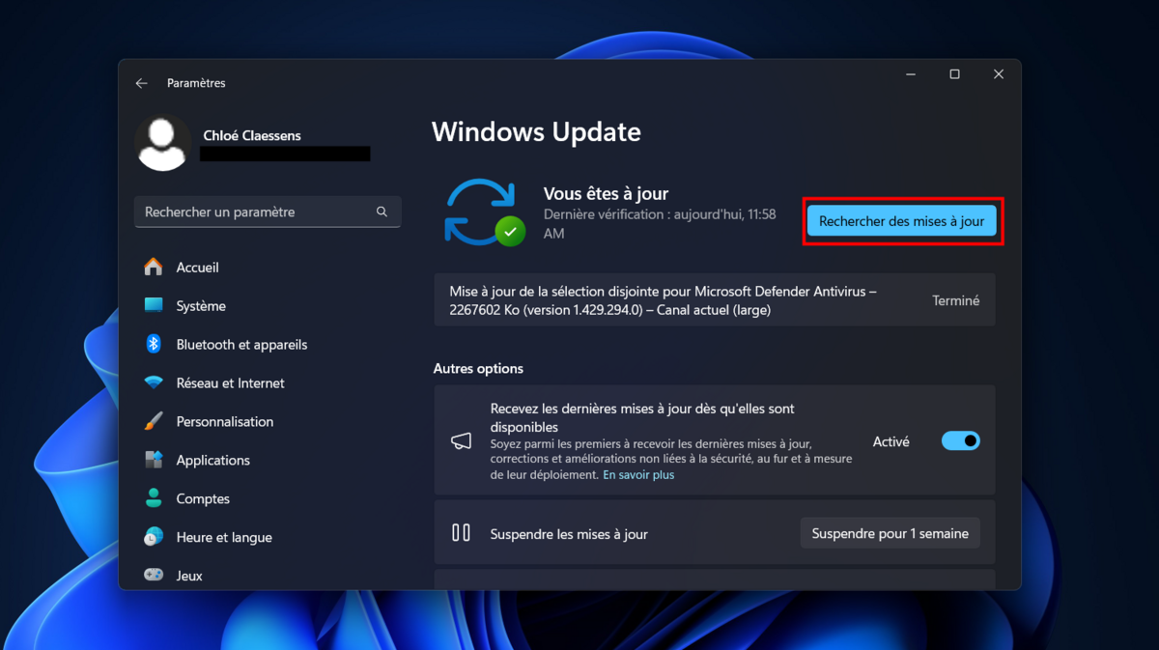
Task: Click the Personnalisation paintbrush icon
Action: pos(154,422)
